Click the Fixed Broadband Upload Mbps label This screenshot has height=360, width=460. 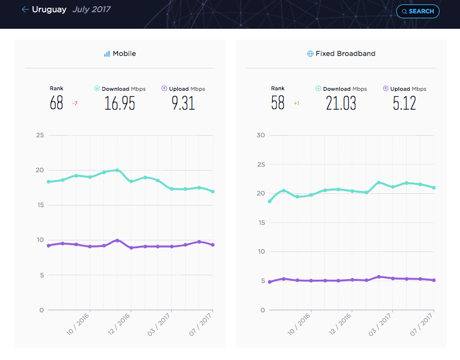408,89
